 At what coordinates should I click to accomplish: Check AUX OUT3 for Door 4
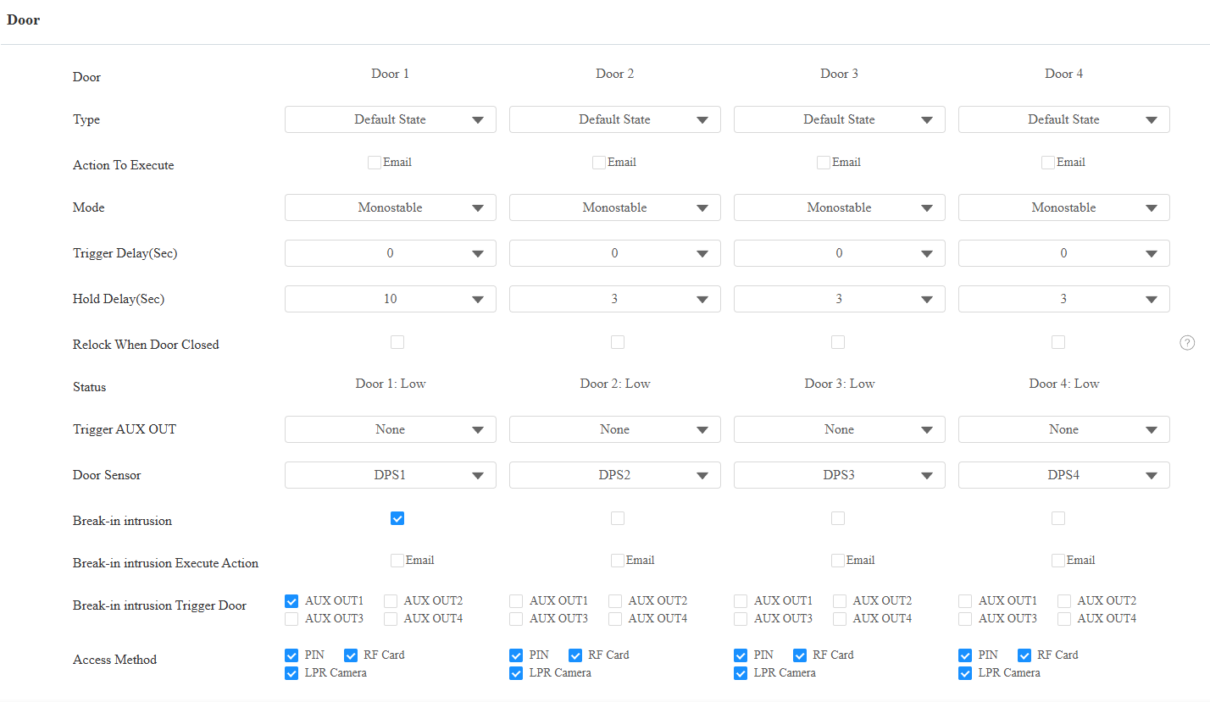click(965, 619)
